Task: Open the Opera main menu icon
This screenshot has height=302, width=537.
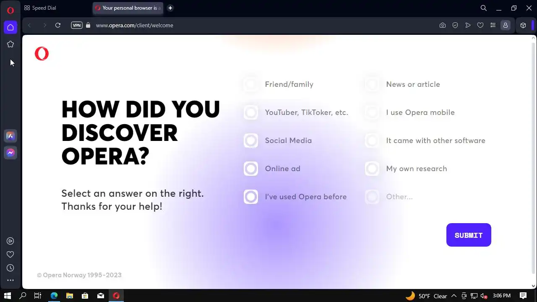Action: [x=10, y=10]
